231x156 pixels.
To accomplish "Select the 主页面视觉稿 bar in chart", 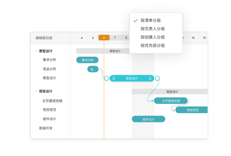I will click(171, 101).
